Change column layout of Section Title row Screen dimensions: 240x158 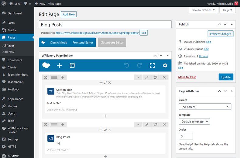pyautogui.click(x=54, y=77)
